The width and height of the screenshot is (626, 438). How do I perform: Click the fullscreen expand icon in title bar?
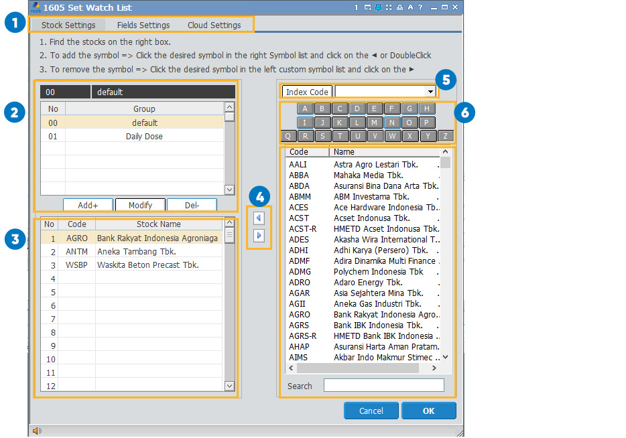click(x=389, y=7)
